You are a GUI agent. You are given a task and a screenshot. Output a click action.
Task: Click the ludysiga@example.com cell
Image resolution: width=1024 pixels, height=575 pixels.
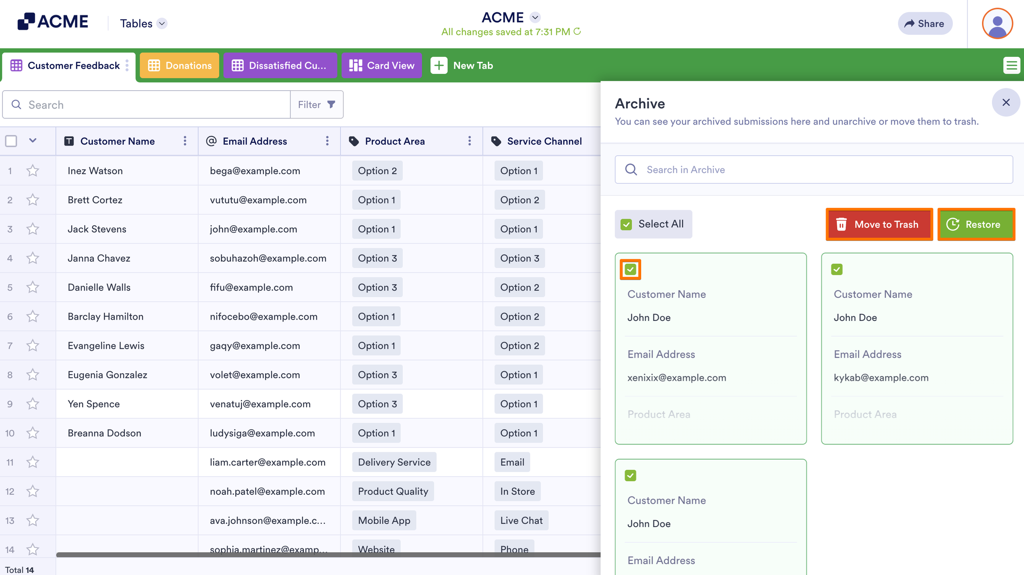point(269,433)
